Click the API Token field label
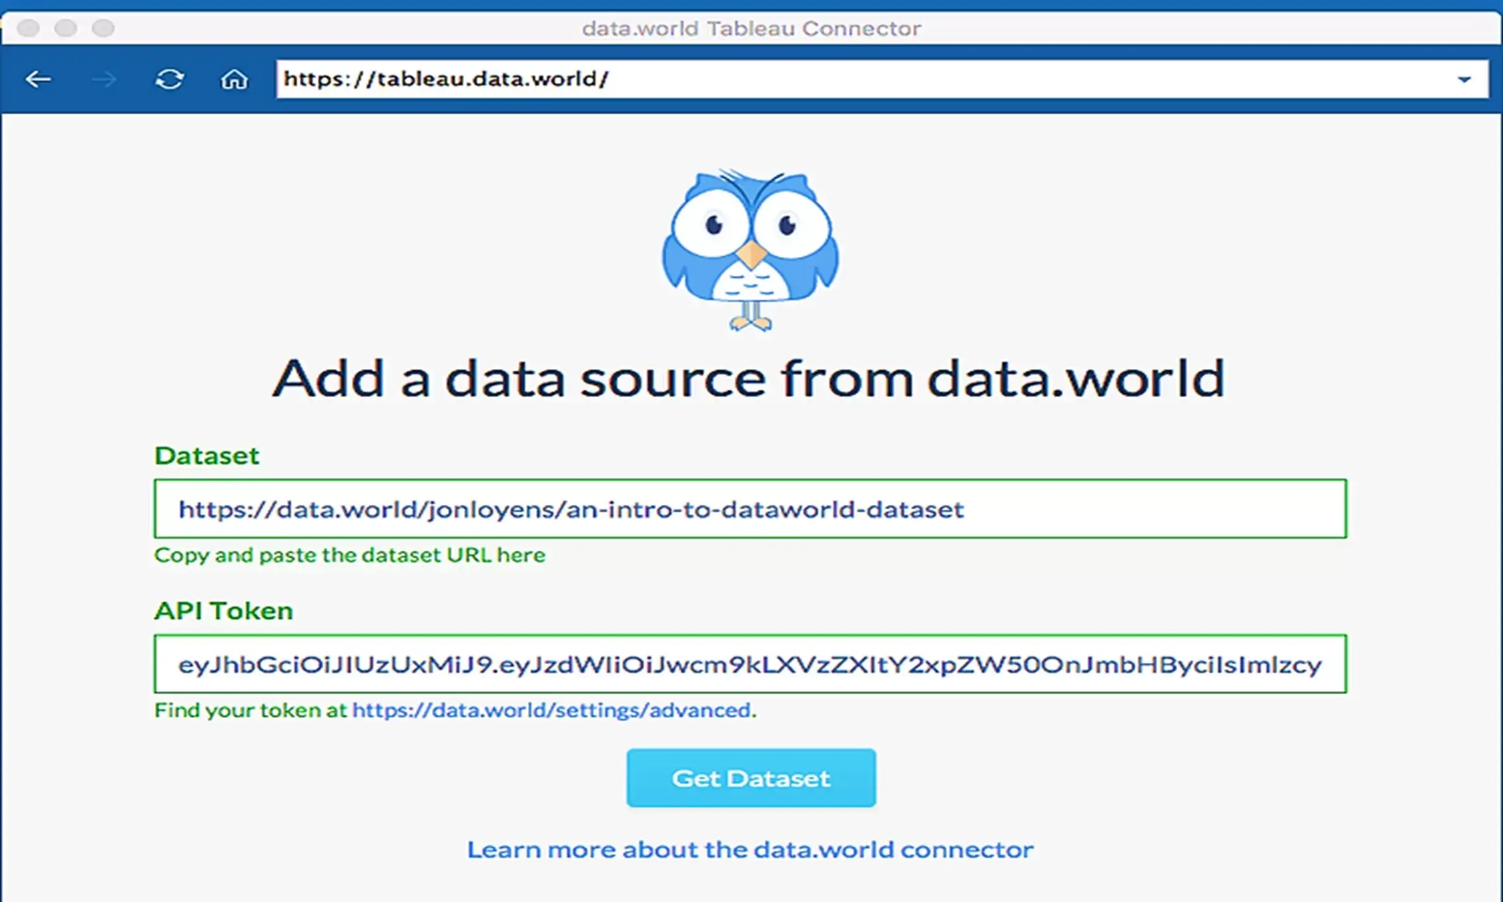This screenshot has width=1503, height=902. coord(224,611)
